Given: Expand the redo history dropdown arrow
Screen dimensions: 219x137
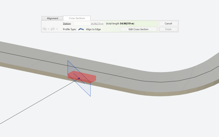Looking at the screenshot, I should pos(57,29).
